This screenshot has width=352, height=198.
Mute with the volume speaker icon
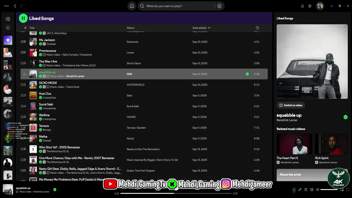[317, 189]
